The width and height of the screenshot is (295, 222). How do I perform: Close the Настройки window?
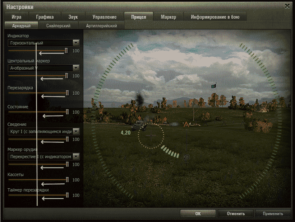coord(287,6)
